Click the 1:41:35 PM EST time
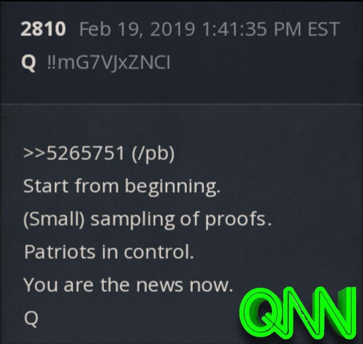This screenshot has height=344, width=363. coord(270,29)
